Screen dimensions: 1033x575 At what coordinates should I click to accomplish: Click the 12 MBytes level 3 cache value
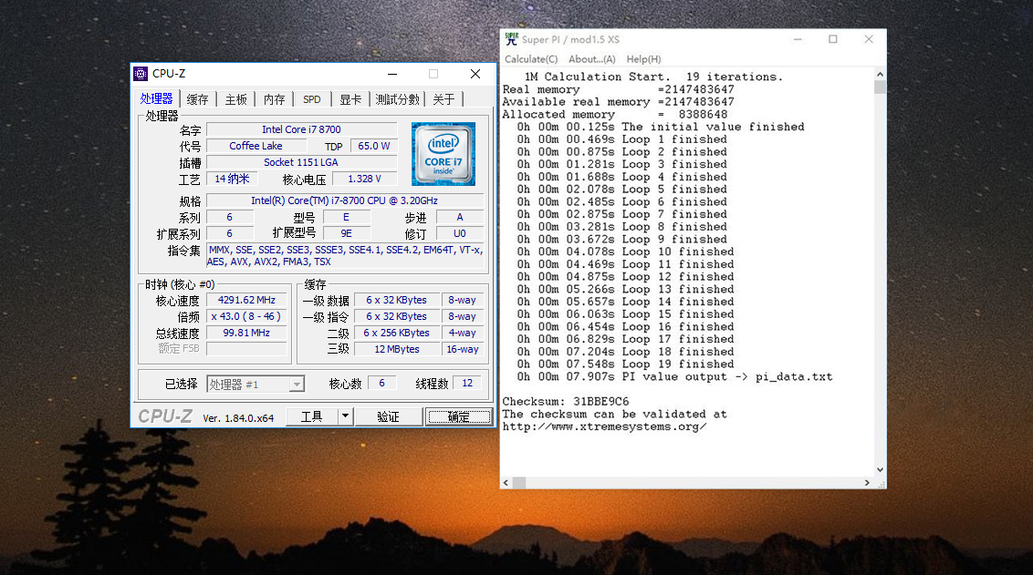pyautogui.click(x=397, y=349)
